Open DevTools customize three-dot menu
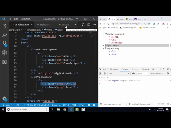Screen dimensions: 171x128 [x=163, y=69]
